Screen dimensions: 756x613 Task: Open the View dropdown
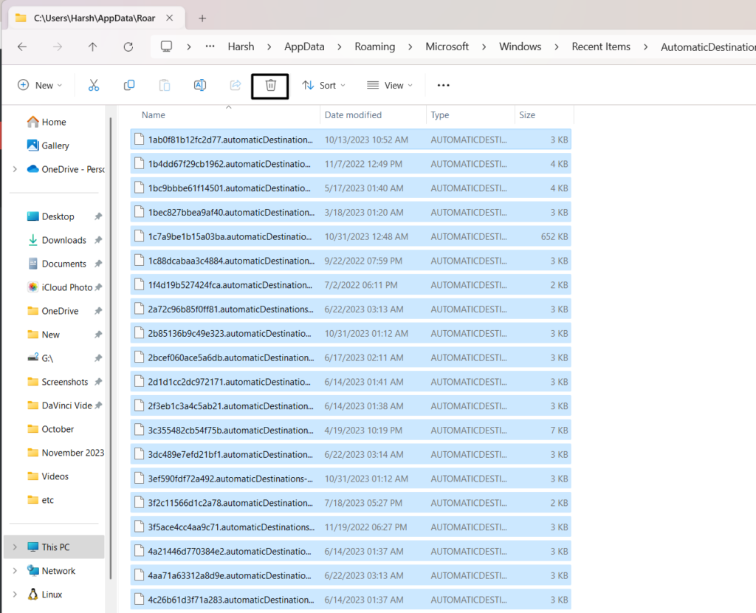point(390,86)
